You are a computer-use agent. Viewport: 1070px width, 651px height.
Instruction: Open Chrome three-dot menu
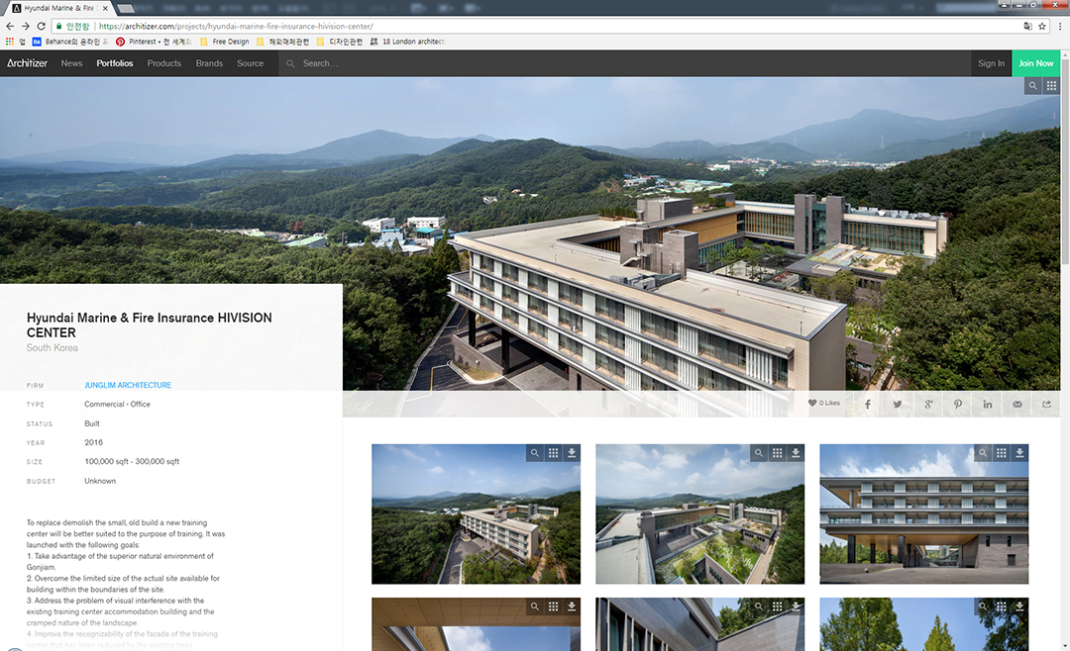click(x=1060, y=26)
